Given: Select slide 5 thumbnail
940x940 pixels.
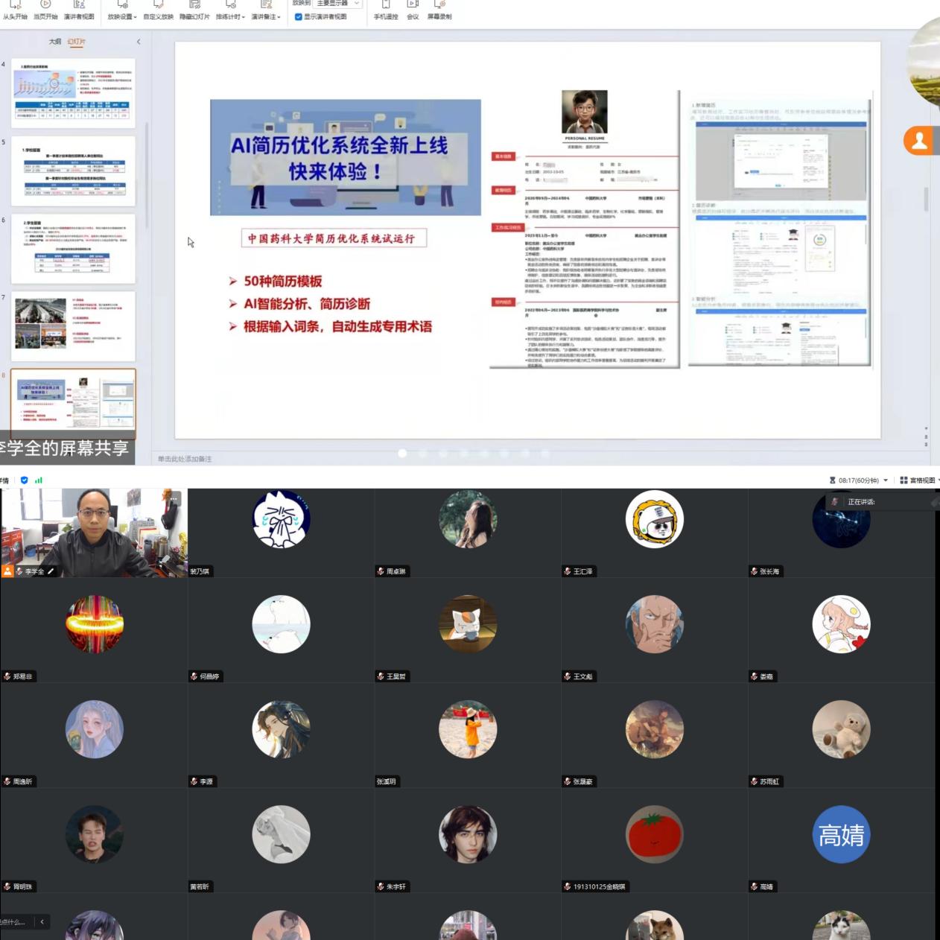Looking at the screenshot, I should 73,171.
